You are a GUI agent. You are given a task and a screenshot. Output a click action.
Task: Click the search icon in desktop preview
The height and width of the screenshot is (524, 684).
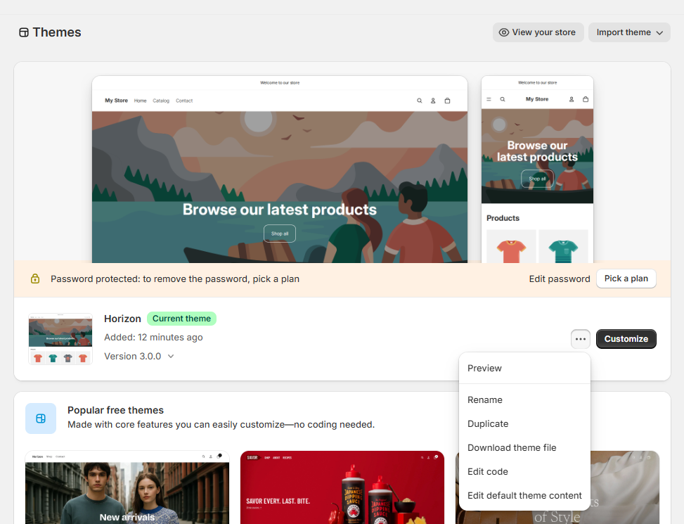(x=420, y=101)
